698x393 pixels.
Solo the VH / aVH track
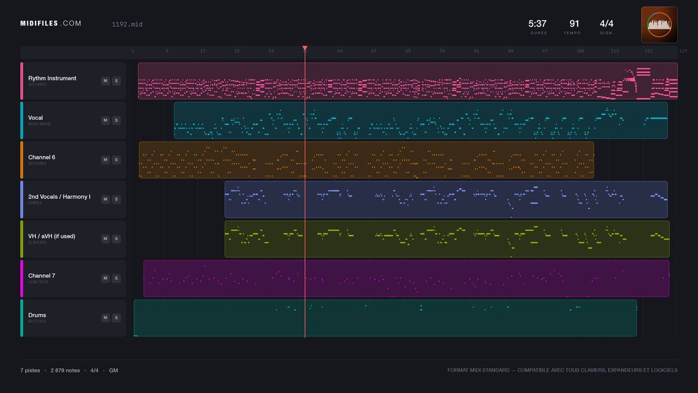pos(116,238)
